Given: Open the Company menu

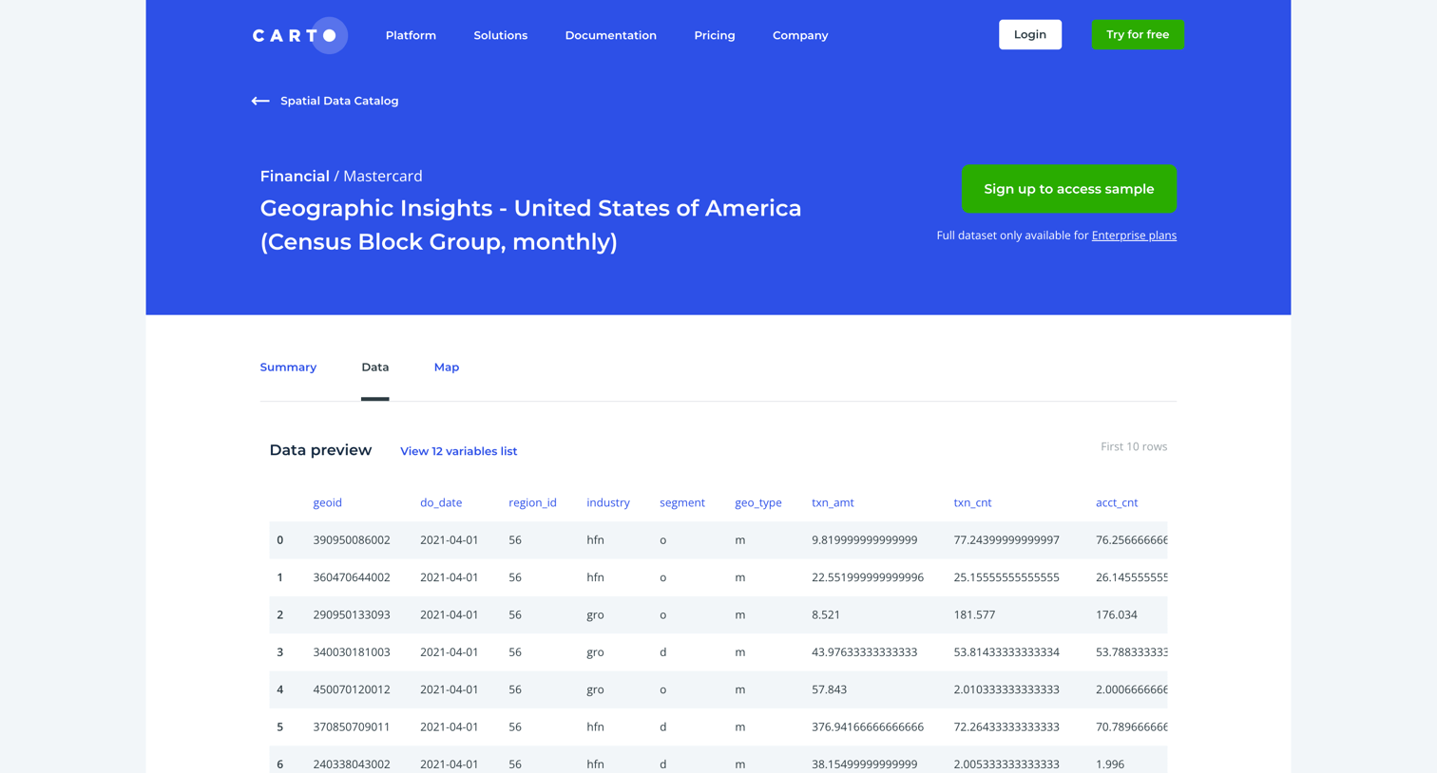Looking at the screenshot, I should coord(800,35).
